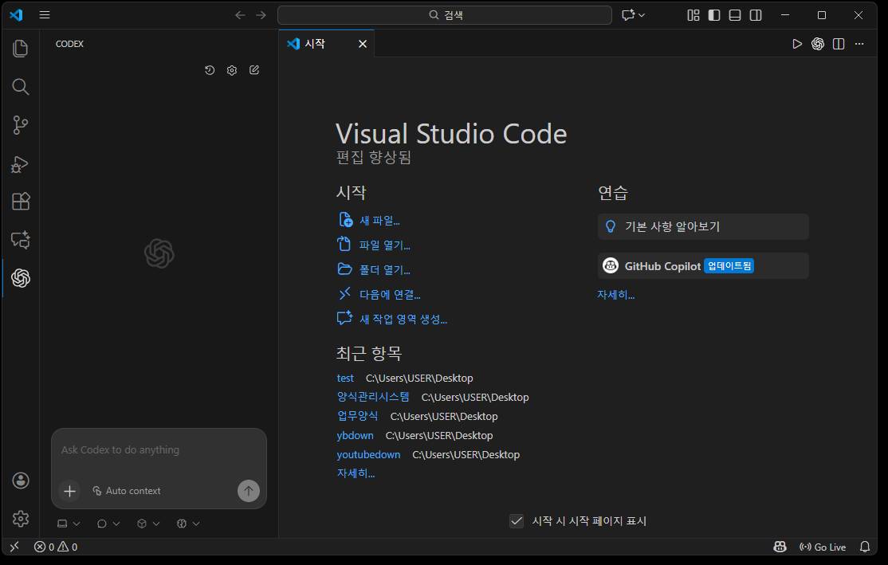888x565 pixels.
Task: Open recent project ybdown from 최근 항목
Action: (355, 435)
